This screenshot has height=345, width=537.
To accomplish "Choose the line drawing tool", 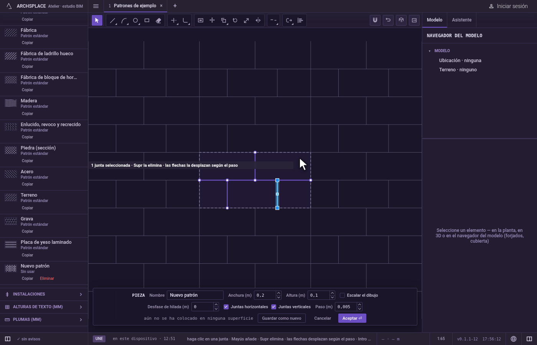I will (112, 20).
